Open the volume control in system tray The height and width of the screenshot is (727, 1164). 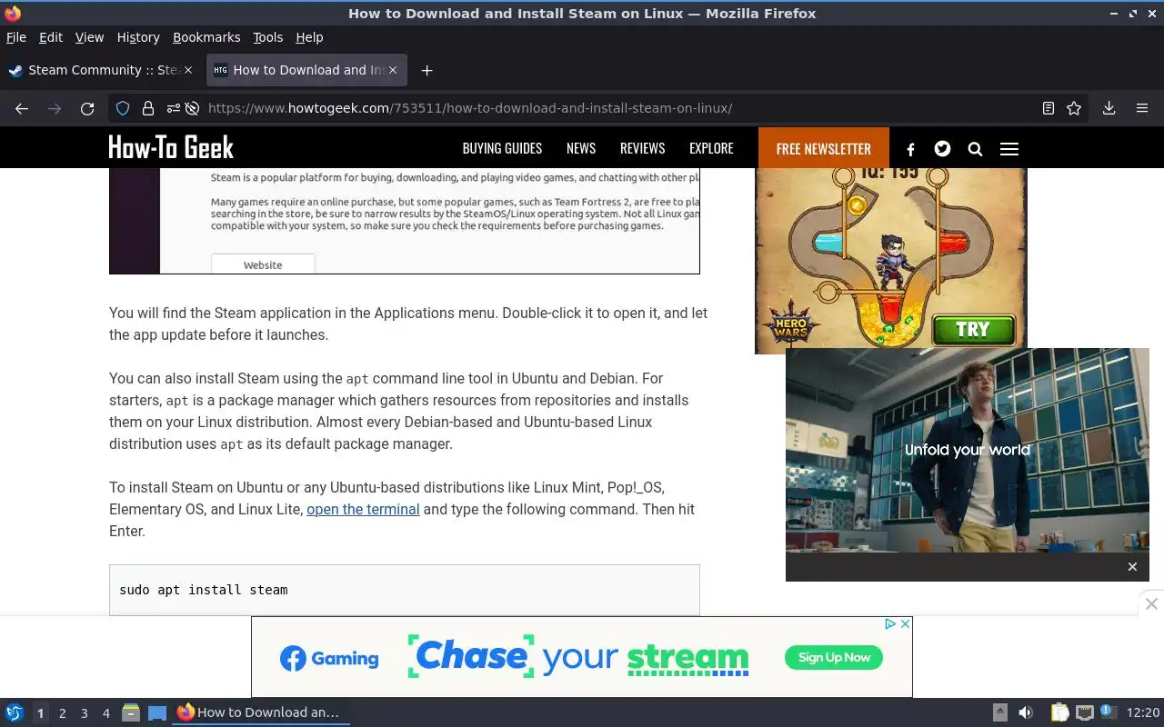pos(1025,712)
